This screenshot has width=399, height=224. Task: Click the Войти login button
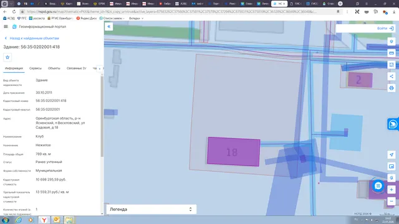pyautogui.click(x=385, y=28)
